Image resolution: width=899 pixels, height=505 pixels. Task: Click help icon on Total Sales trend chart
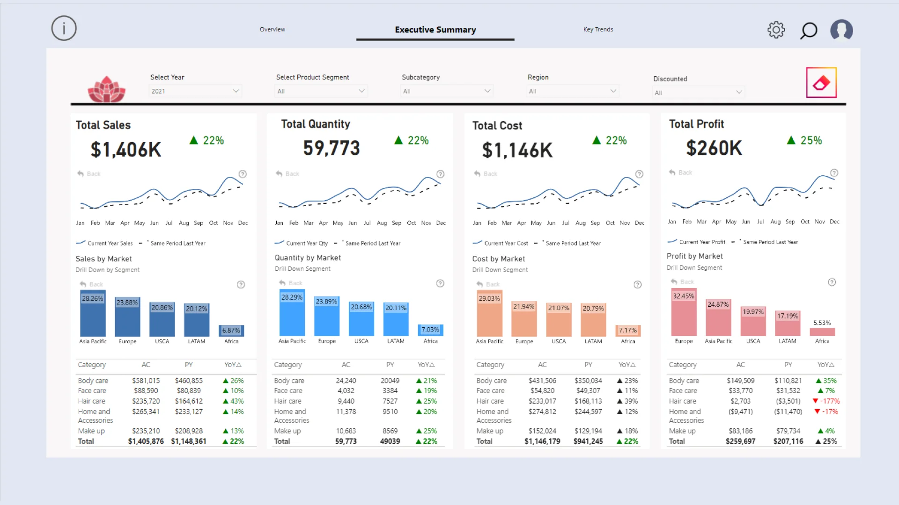[243, 174]
